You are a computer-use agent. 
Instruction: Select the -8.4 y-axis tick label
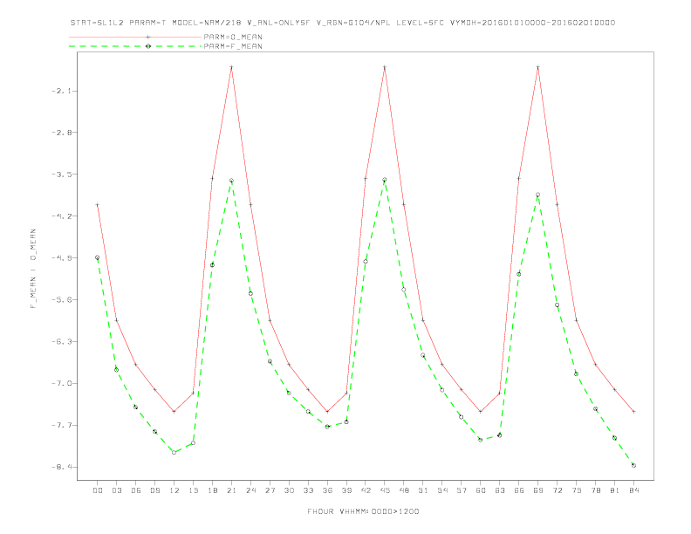61,467
